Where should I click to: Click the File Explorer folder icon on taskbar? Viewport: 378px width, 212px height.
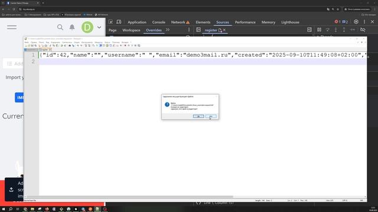tap(32, 209)
